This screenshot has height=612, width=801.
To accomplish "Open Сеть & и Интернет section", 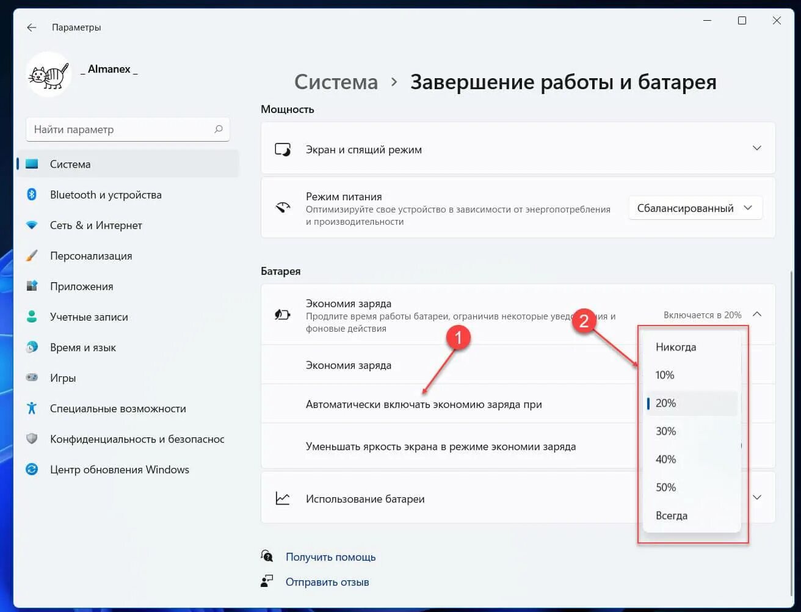I will tap(127, 225).
